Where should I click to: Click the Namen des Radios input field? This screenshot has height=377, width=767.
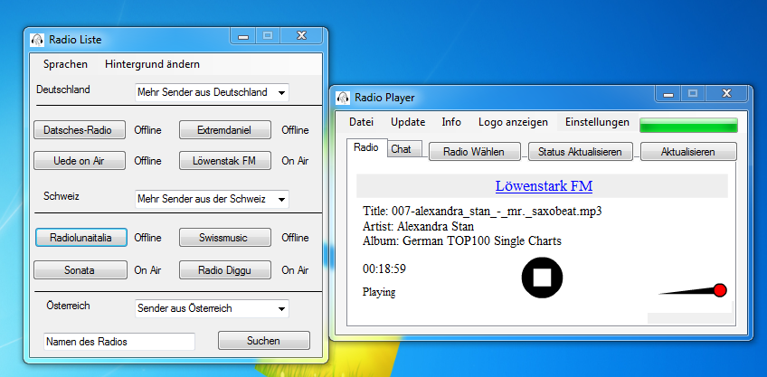pos(118,342)
